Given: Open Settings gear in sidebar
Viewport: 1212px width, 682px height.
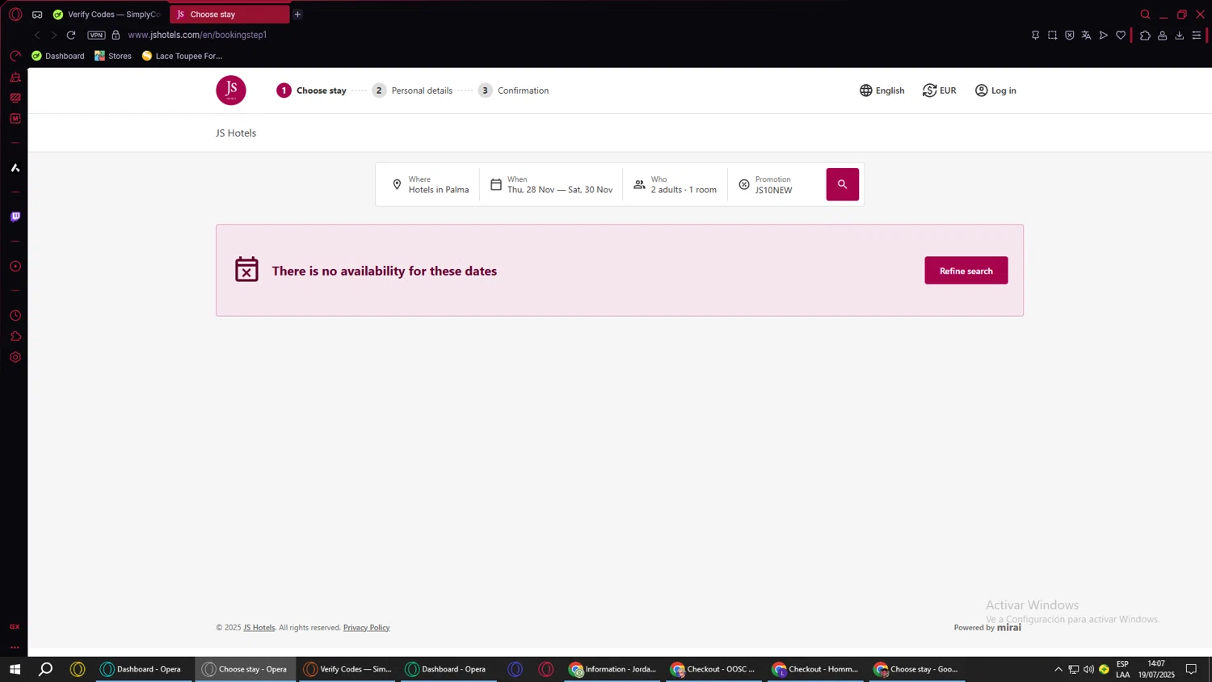Looking at the screenshot, I should point(15,357).
